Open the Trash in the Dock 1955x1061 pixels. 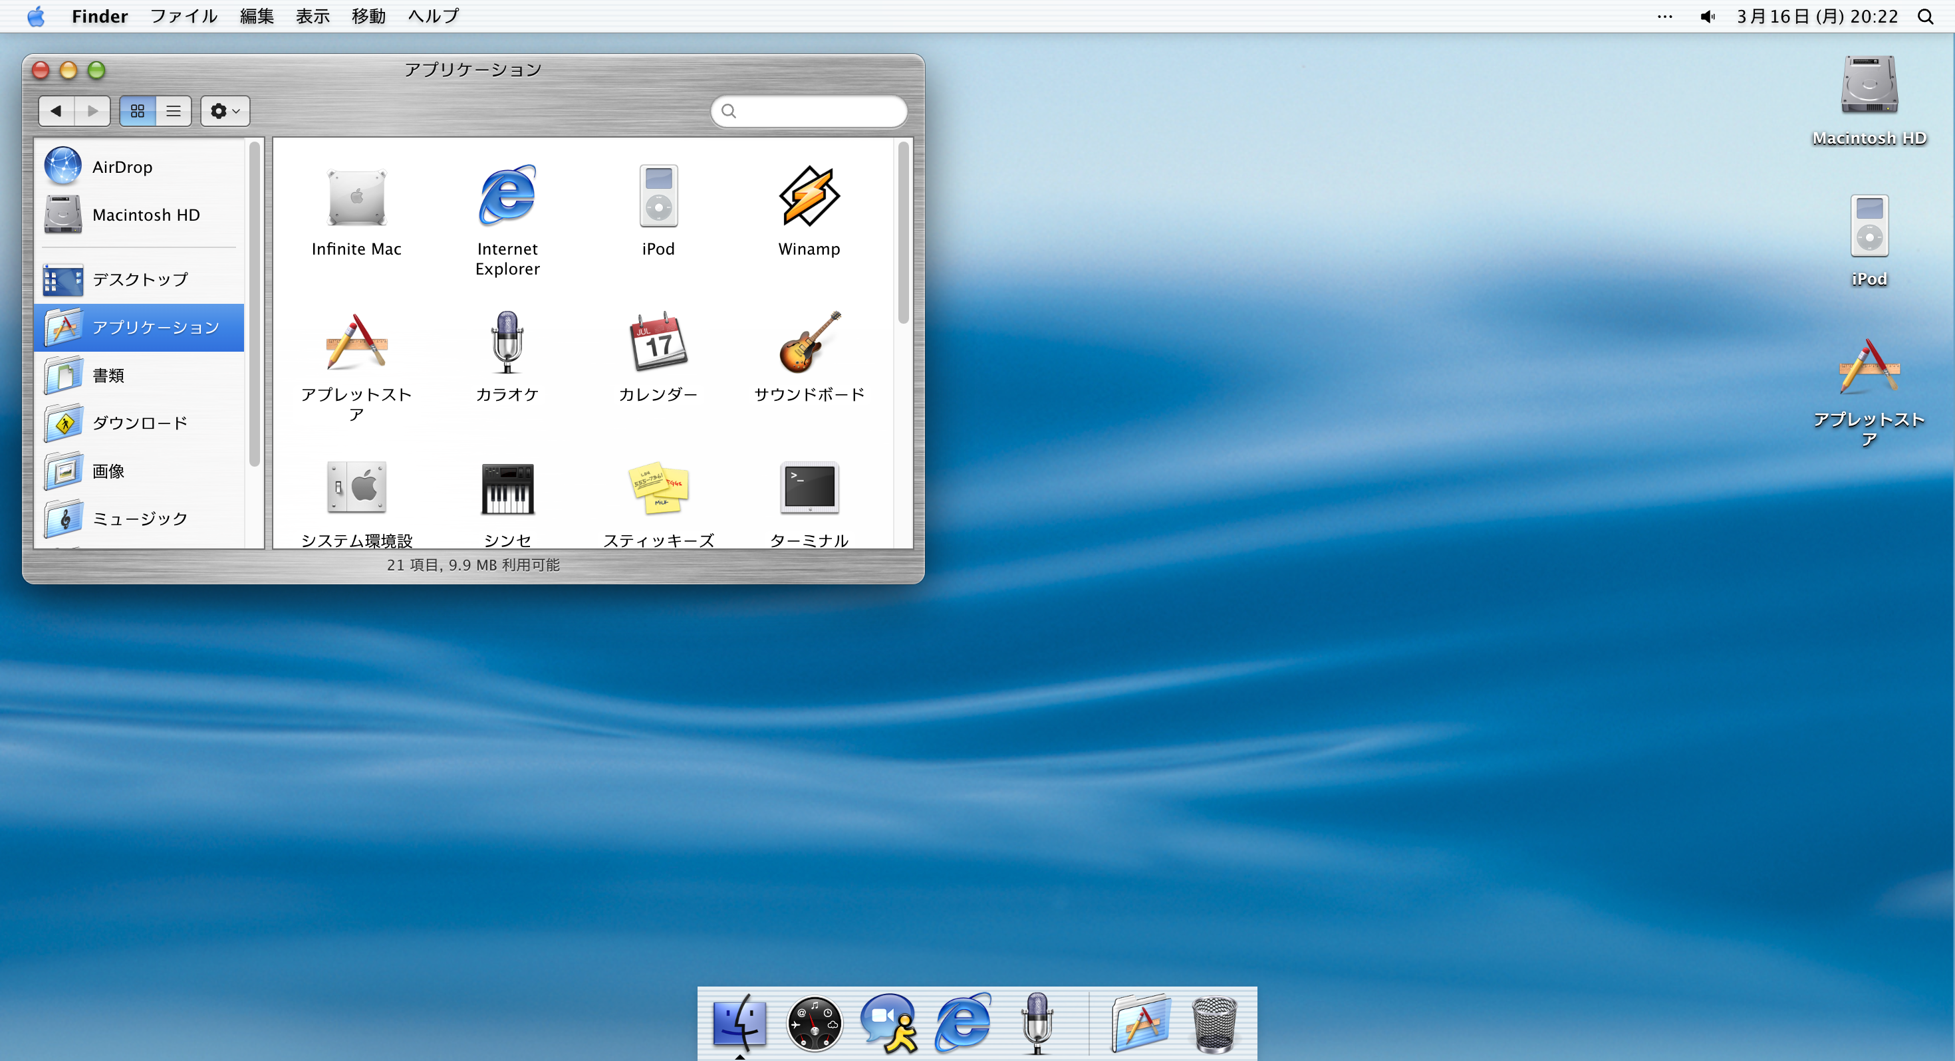coord(1215,1023)
